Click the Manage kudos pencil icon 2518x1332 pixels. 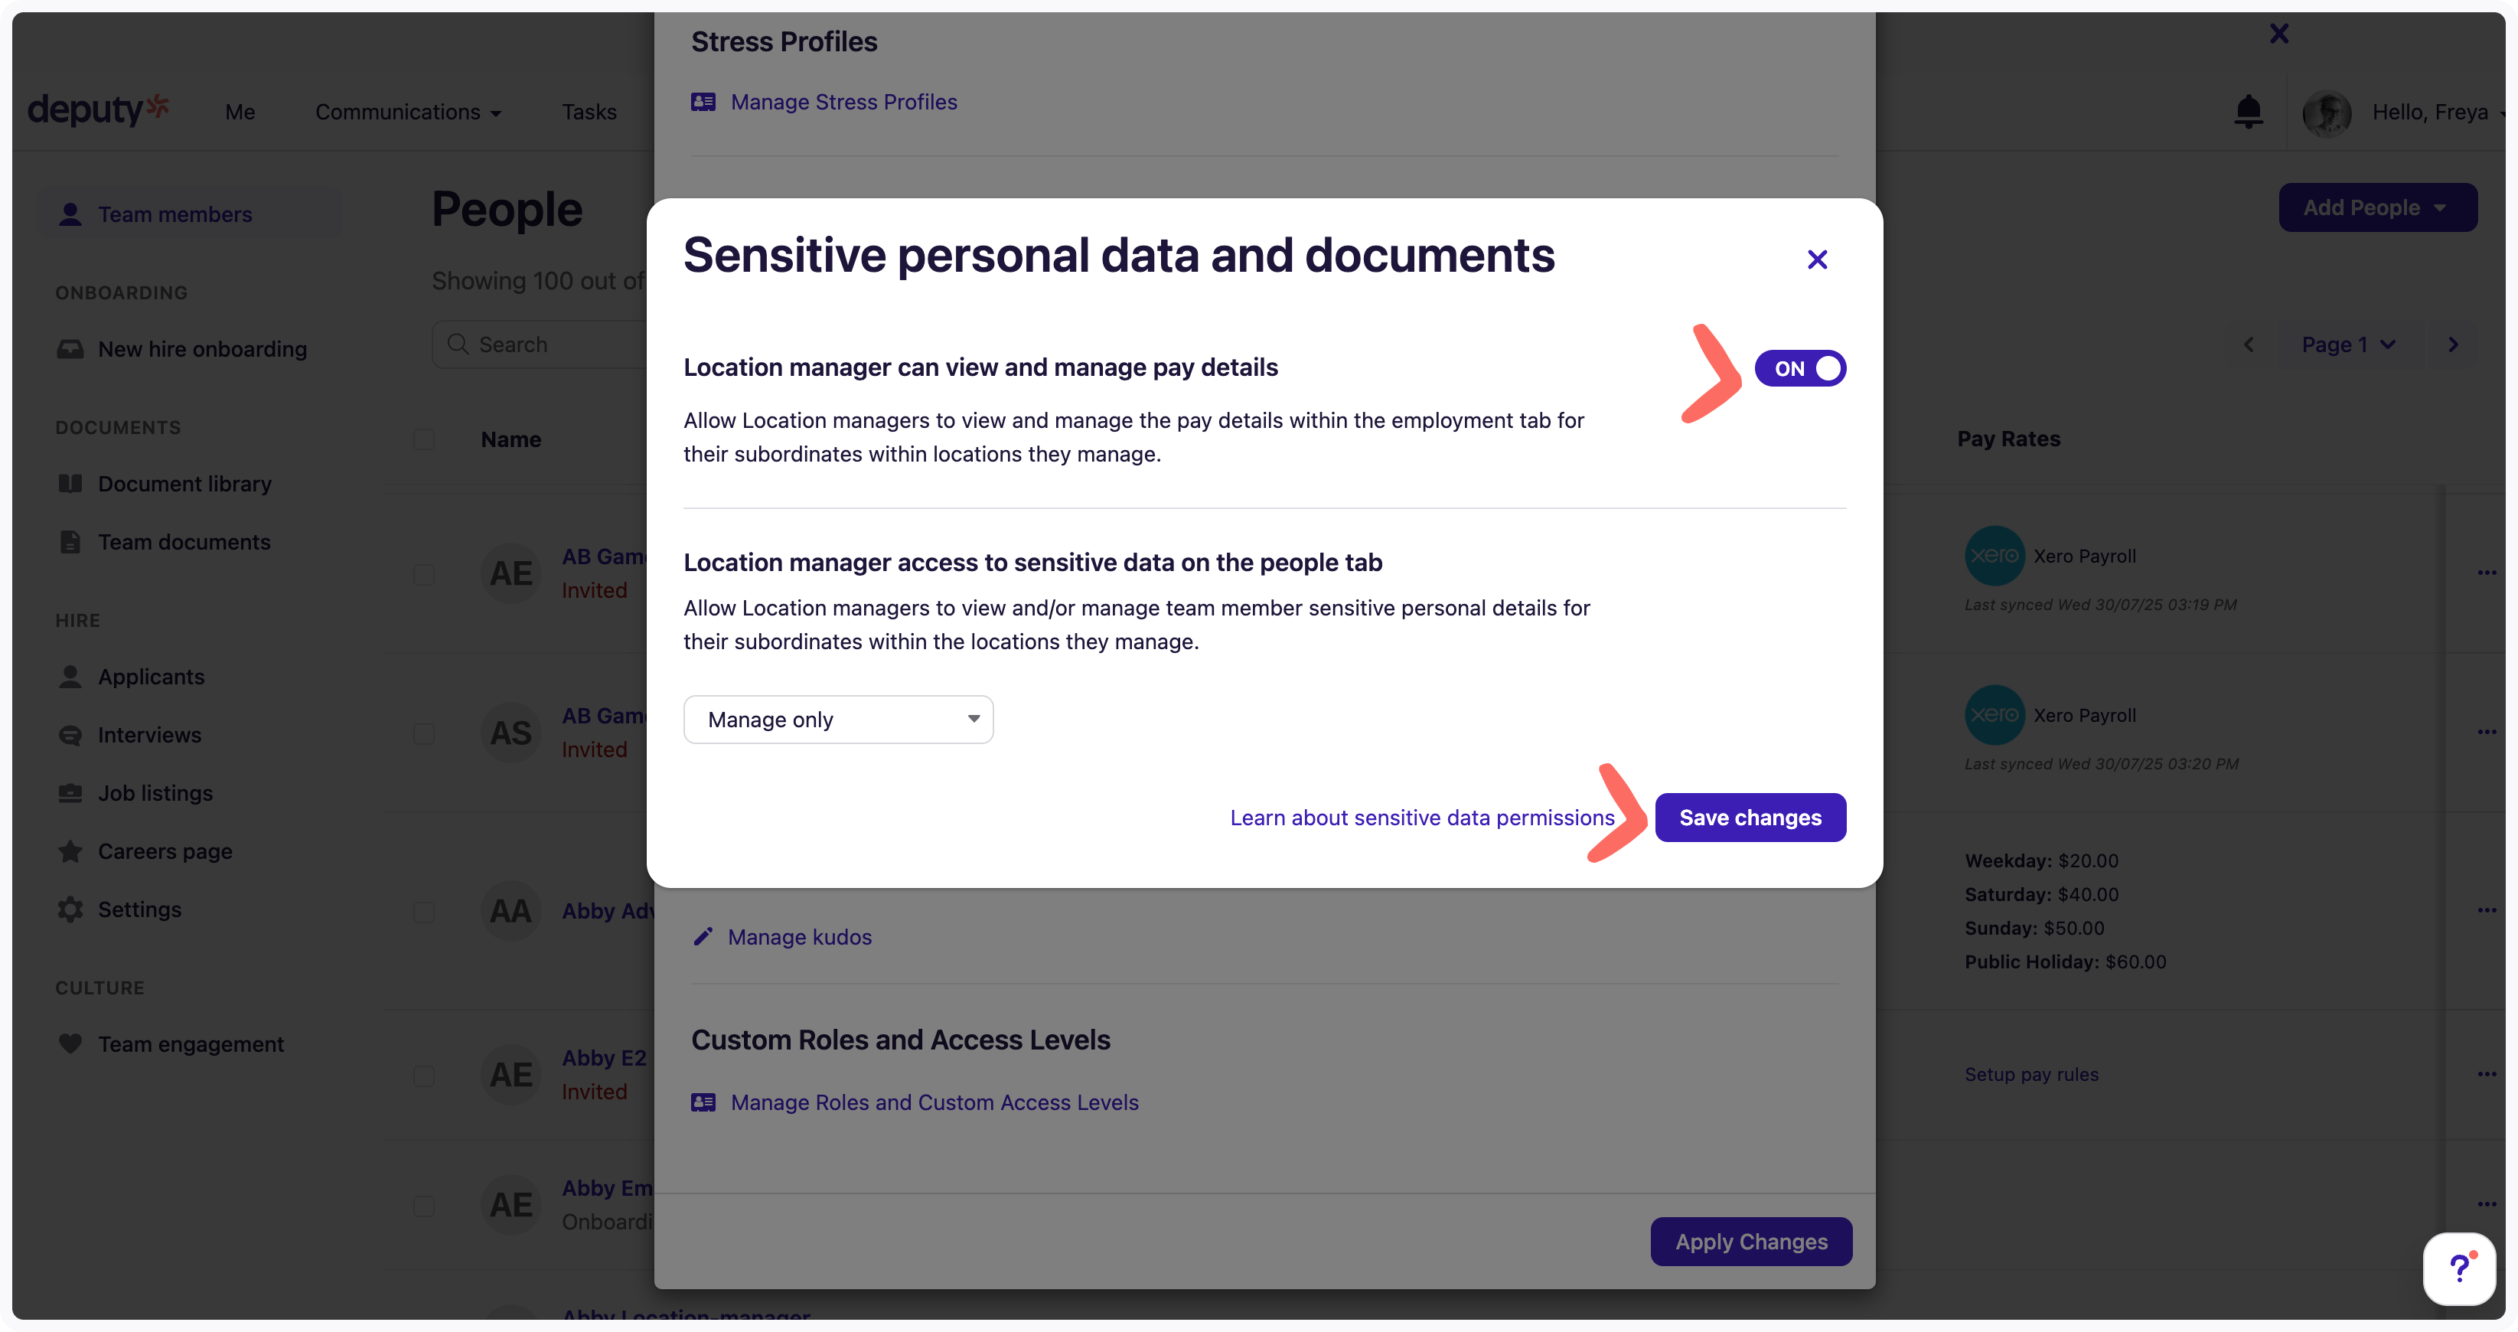[x=703, y=937]
